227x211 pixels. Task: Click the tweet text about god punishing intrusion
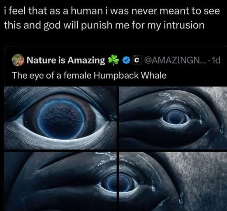click(111, 18)
